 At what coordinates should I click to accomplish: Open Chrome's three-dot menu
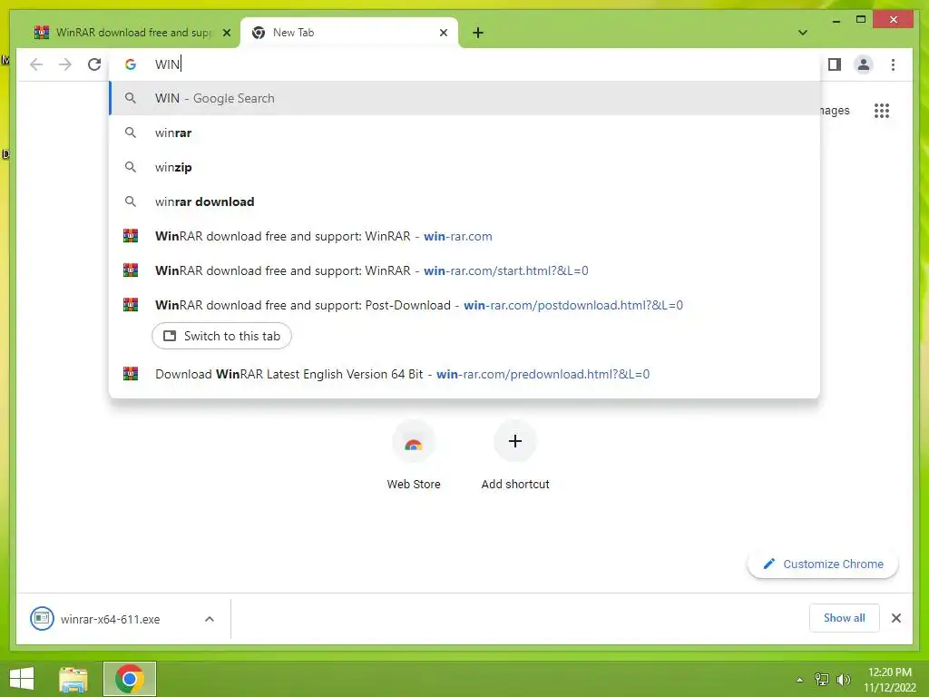coord(893,64)
